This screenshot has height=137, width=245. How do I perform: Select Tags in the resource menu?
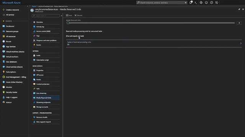click(x=46, y=36)
